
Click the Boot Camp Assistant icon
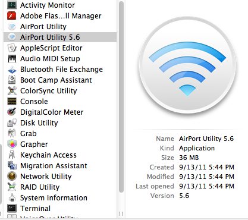pyautogui.click(x=12, y=80)
